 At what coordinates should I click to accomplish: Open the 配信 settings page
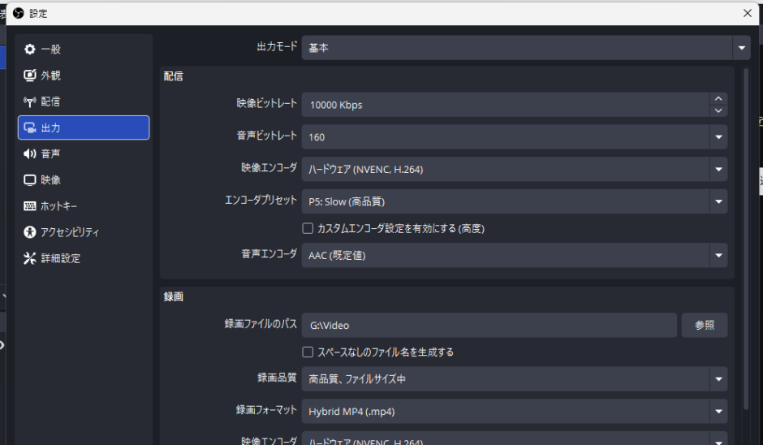point(84,102)
